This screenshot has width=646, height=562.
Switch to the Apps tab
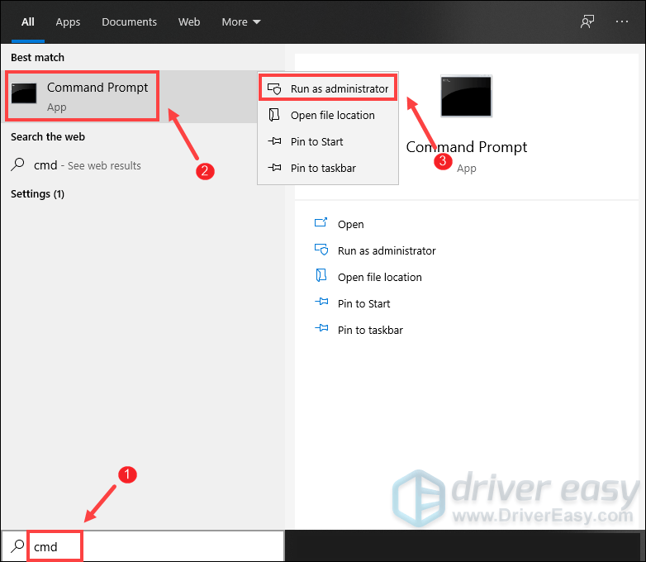click(68, 22)
